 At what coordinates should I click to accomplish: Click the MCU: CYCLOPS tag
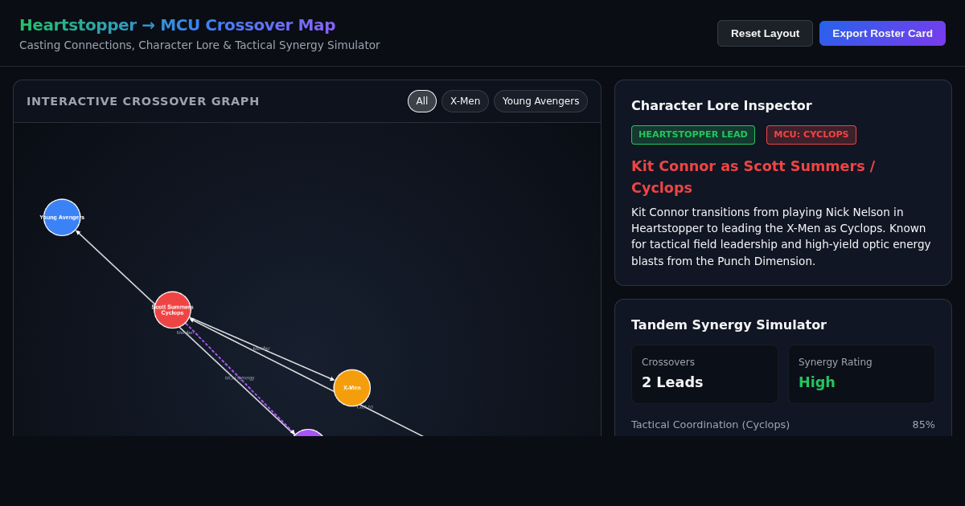click(811, 135)
